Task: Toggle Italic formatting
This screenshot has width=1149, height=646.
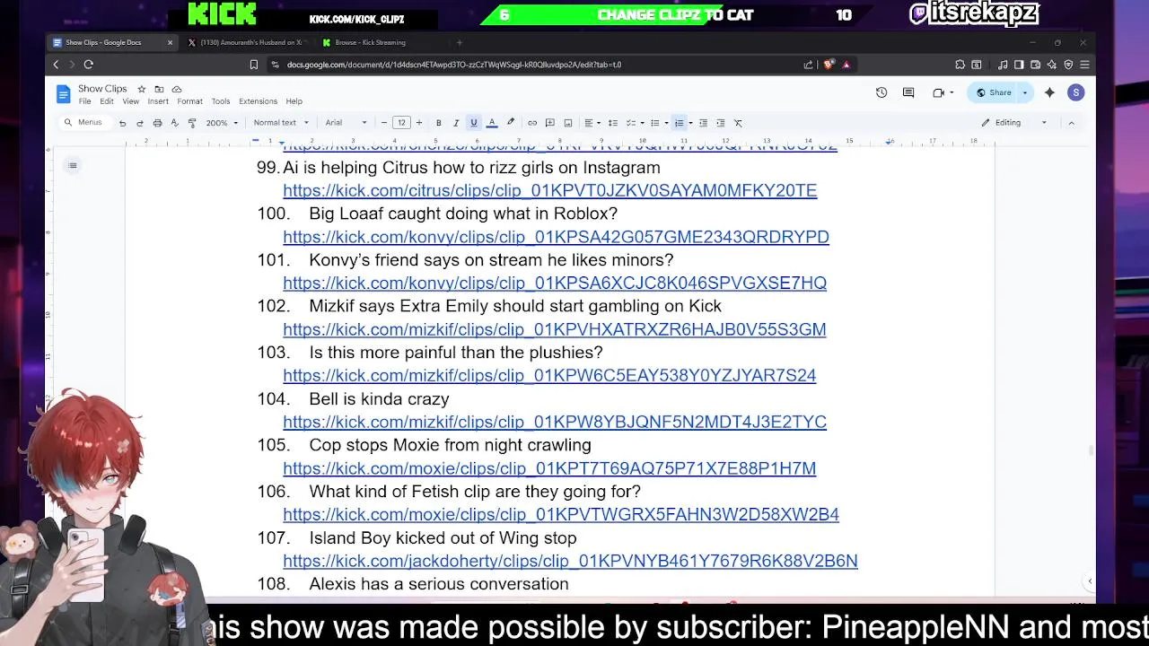Action: (x=456, y=123)
